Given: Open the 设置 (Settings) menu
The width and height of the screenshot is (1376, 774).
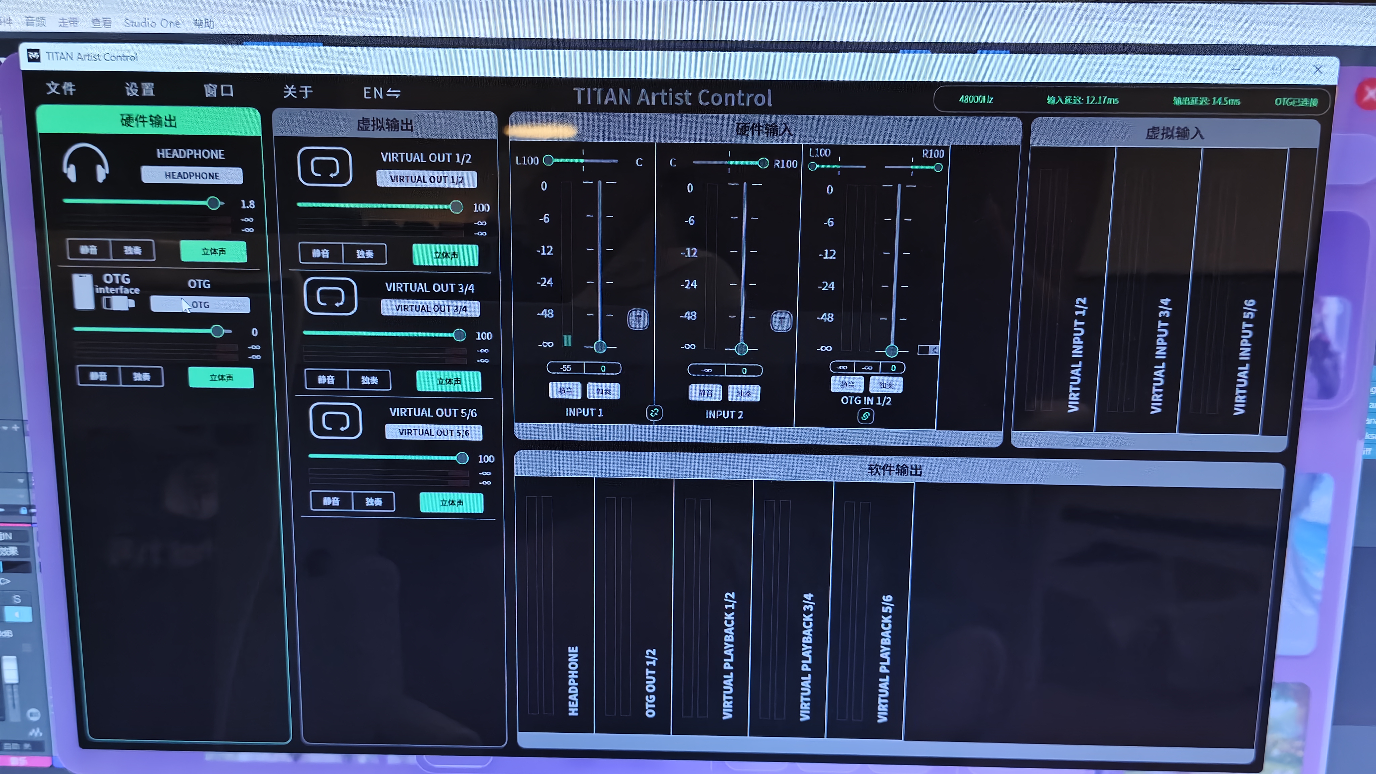Looking at the screenshot, I should tap(140, 89).
